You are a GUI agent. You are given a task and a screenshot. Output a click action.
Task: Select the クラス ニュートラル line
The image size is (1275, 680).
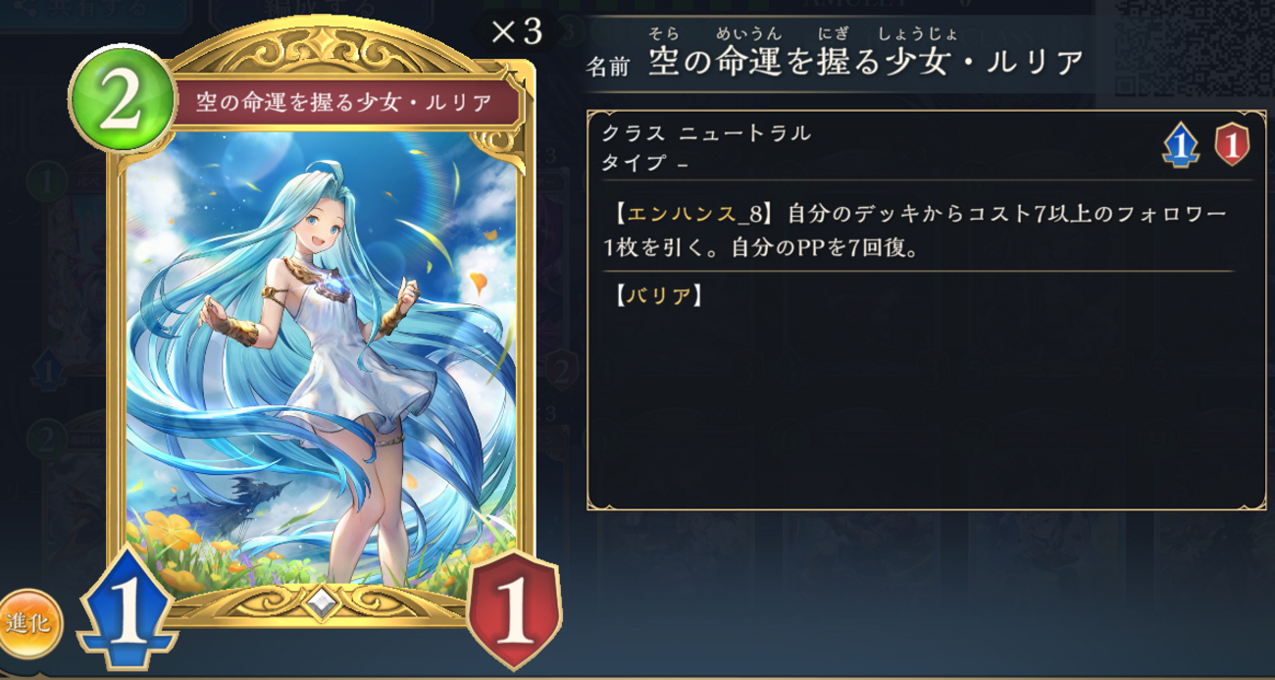point(706,134)
